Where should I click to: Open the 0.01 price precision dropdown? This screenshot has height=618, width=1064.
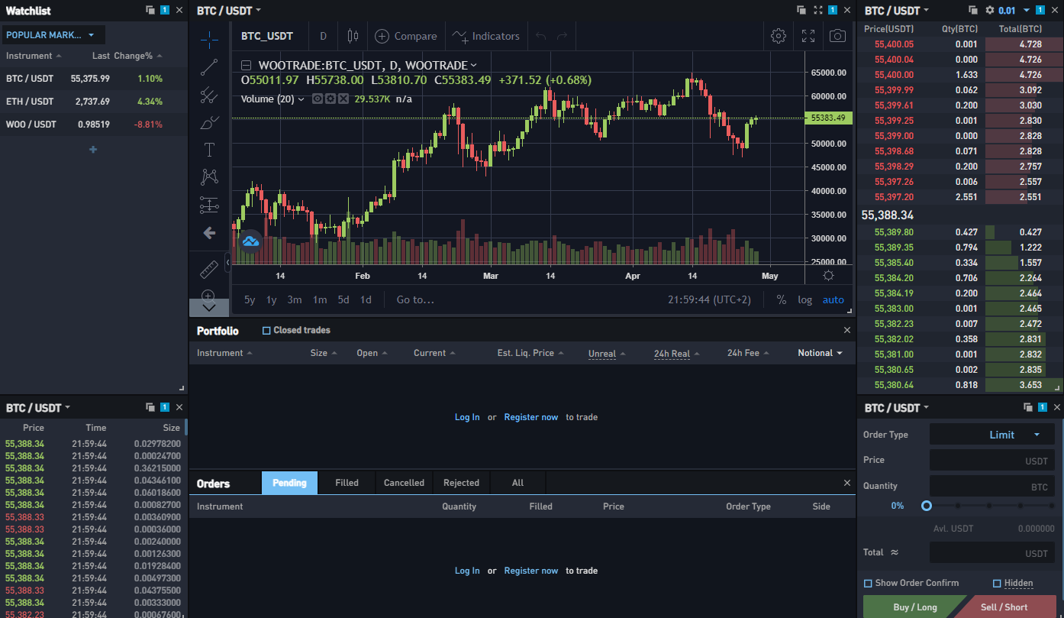(1014, 11)
